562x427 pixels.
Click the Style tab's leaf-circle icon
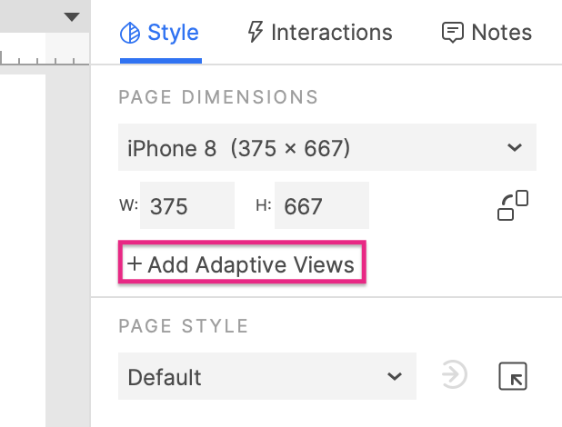coord(130,33)
